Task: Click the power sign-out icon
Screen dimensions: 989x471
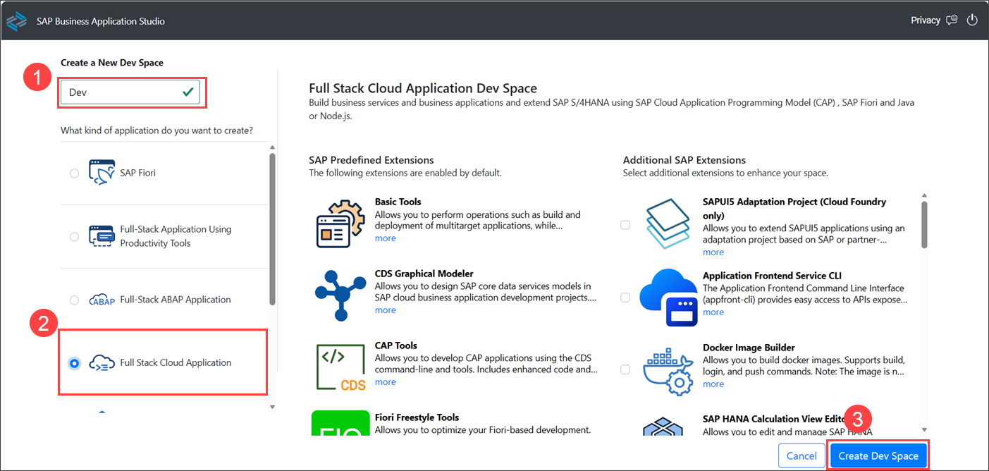Action: pos(972,20)
